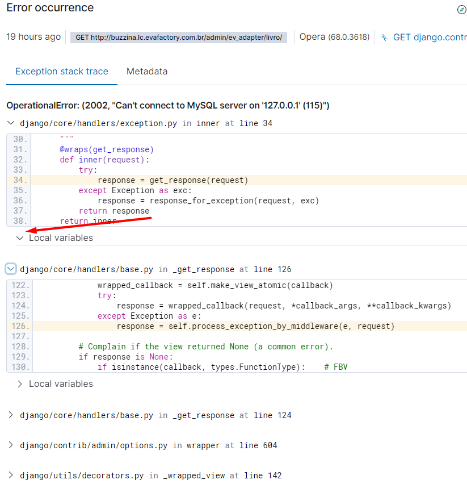
Task: Collapse Local variables under the exception.py frame
Action: [x=20, y=237]
